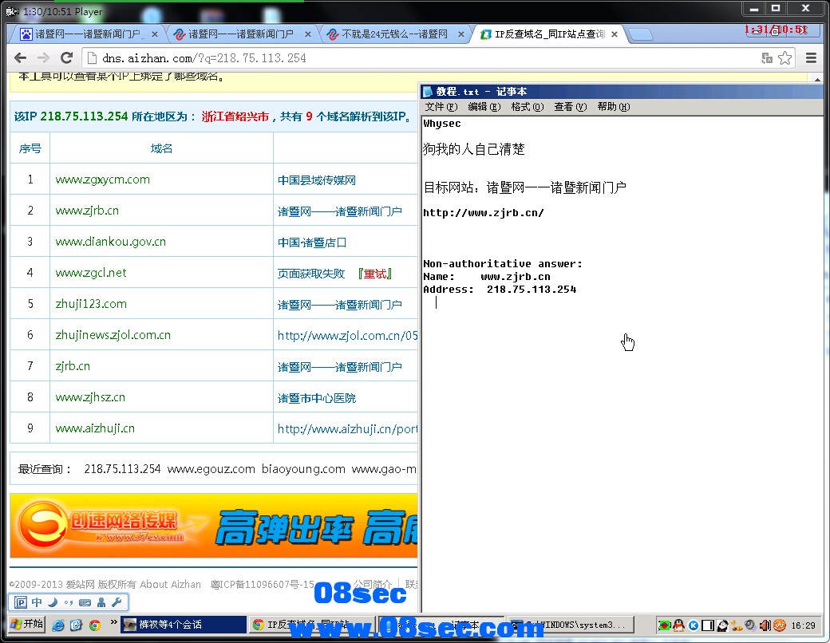Click the IME toolbar P logo icon
This screenshot has height=643, width=830.
click(x=21, y=602)
